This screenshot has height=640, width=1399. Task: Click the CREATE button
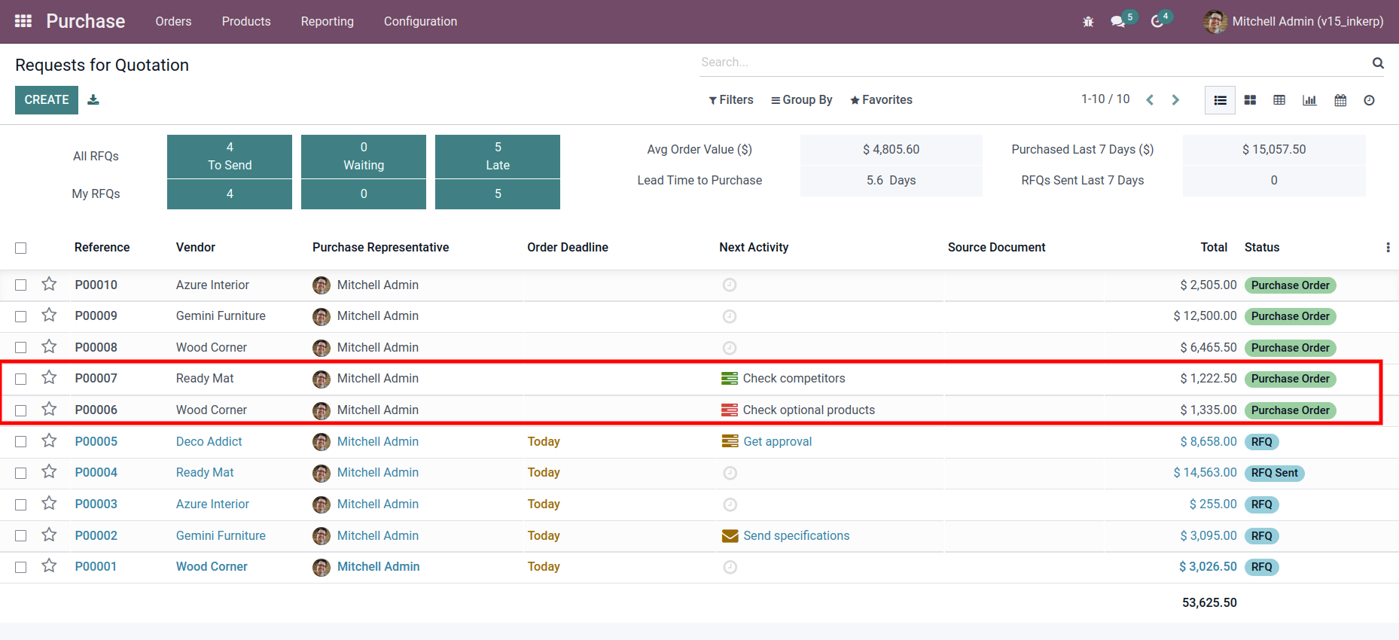47,99
